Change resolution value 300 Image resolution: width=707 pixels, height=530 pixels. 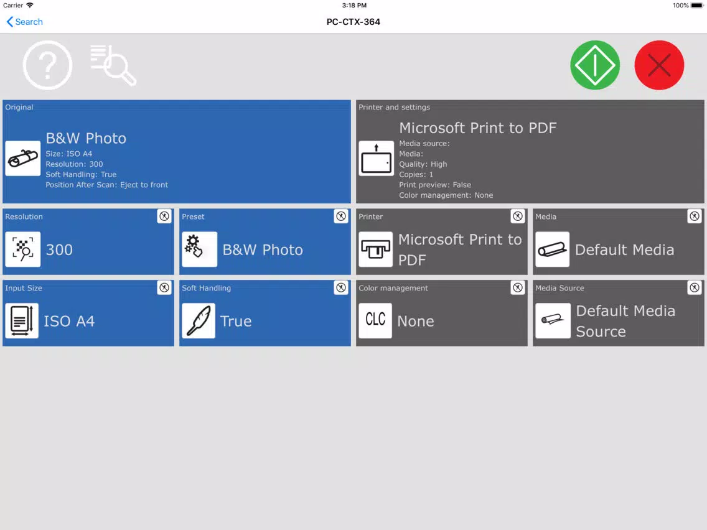pos(59,249)
